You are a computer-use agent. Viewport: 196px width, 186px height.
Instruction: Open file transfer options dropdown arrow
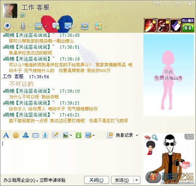45,26
